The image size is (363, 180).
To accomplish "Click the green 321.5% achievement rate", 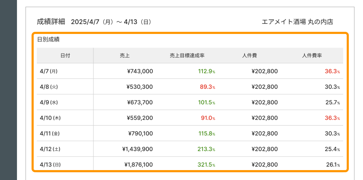I will [207, 165].
